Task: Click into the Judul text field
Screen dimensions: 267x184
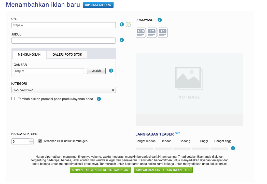Action: (64, 40)
